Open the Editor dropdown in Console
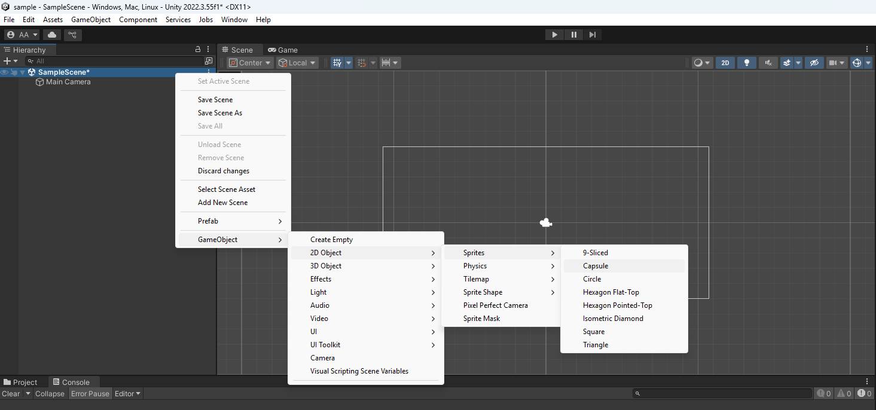876x410 pixels. [127, 393]
